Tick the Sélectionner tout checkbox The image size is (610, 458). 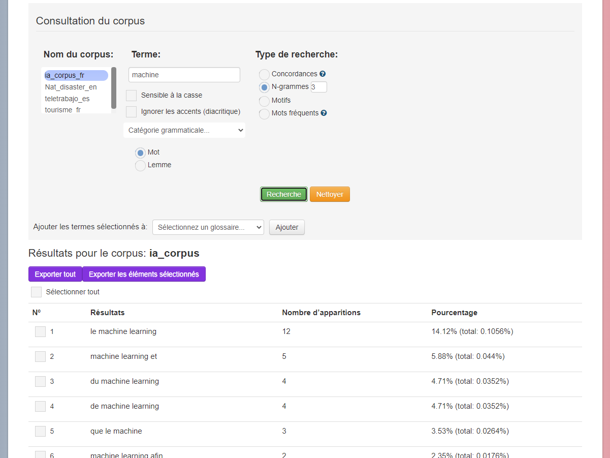pos(36,292)
